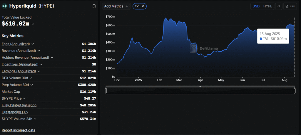Screen dimensions: 301x135
Task: Click the Fully Diluted Valuation label
Action: [19, 105]
